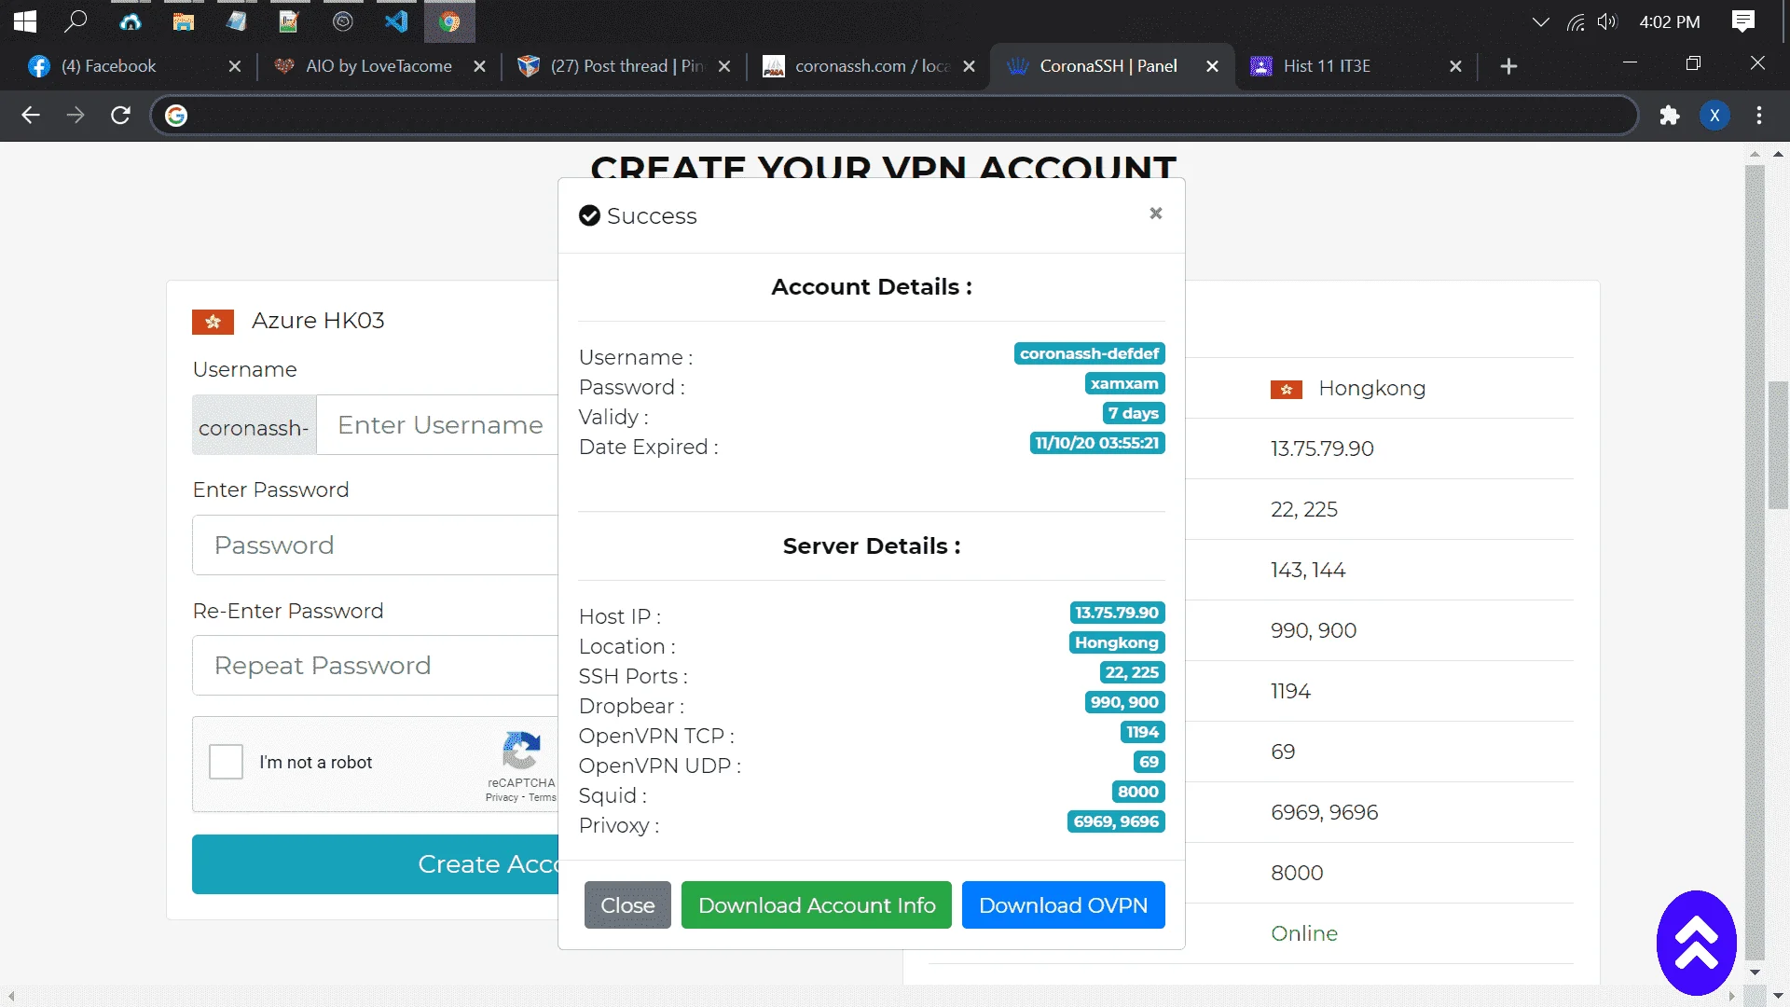Launch Visual Studio Code from taskbar

point(396,21)
